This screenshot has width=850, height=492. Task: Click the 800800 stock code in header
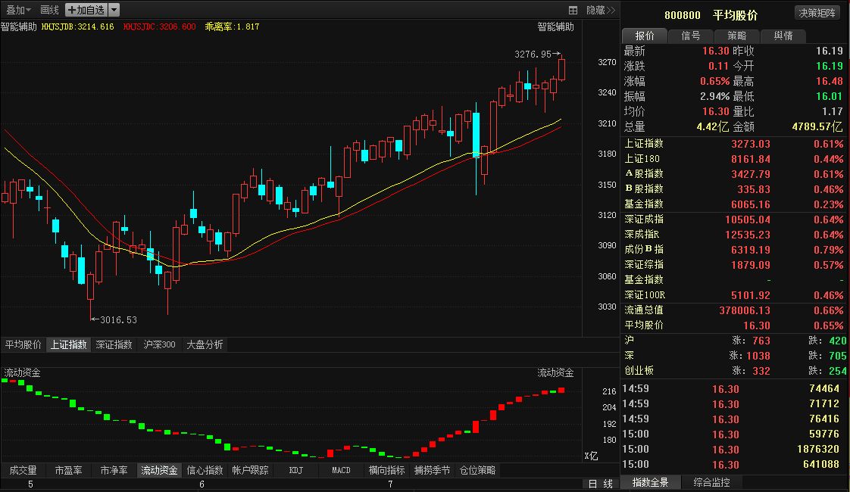coord(683,15)
